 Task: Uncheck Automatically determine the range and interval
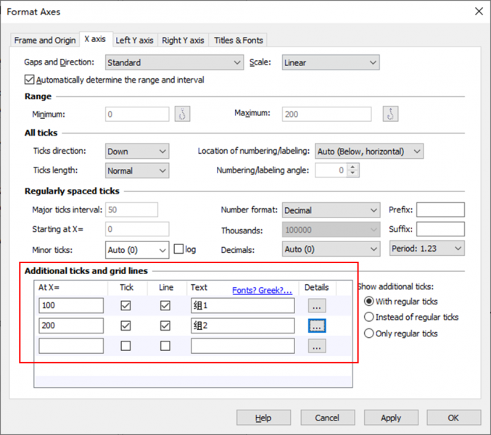30,80
